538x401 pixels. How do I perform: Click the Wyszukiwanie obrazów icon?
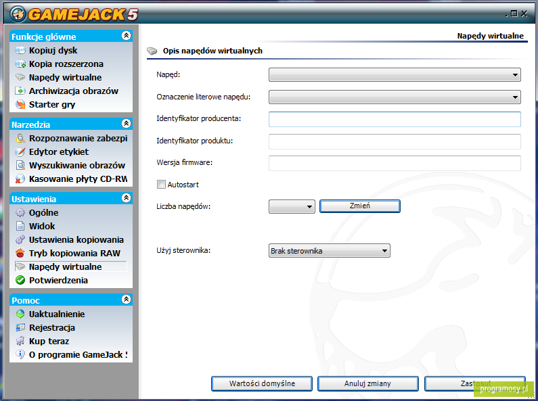coord(20,166)
